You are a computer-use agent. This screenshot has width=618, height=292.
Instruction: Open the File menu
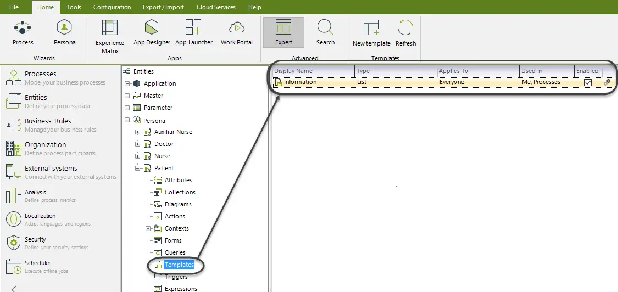pos(14,7)
